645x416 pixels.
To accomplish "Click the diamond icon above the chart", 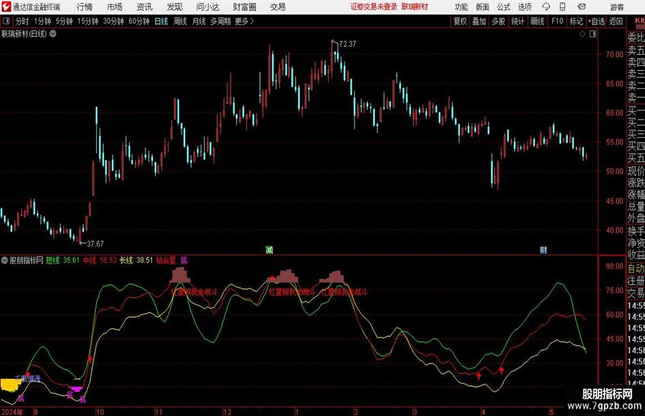I will (582, 34).
